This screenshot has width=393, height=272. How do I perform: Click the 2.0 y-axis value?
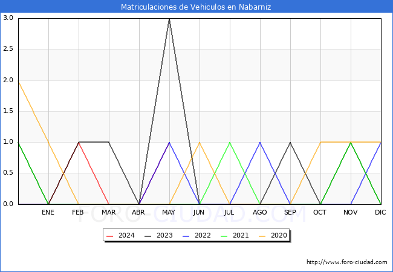click(x=8, y=80)
